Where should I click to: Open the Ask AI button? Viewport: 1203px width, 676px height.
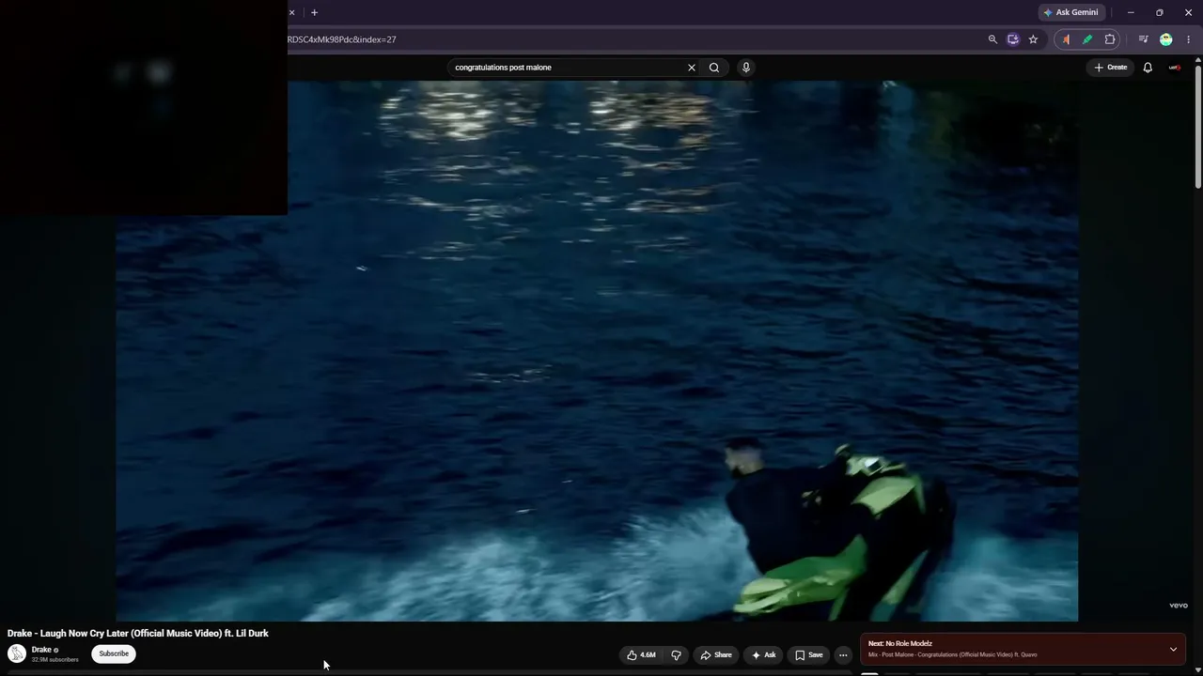763,655
